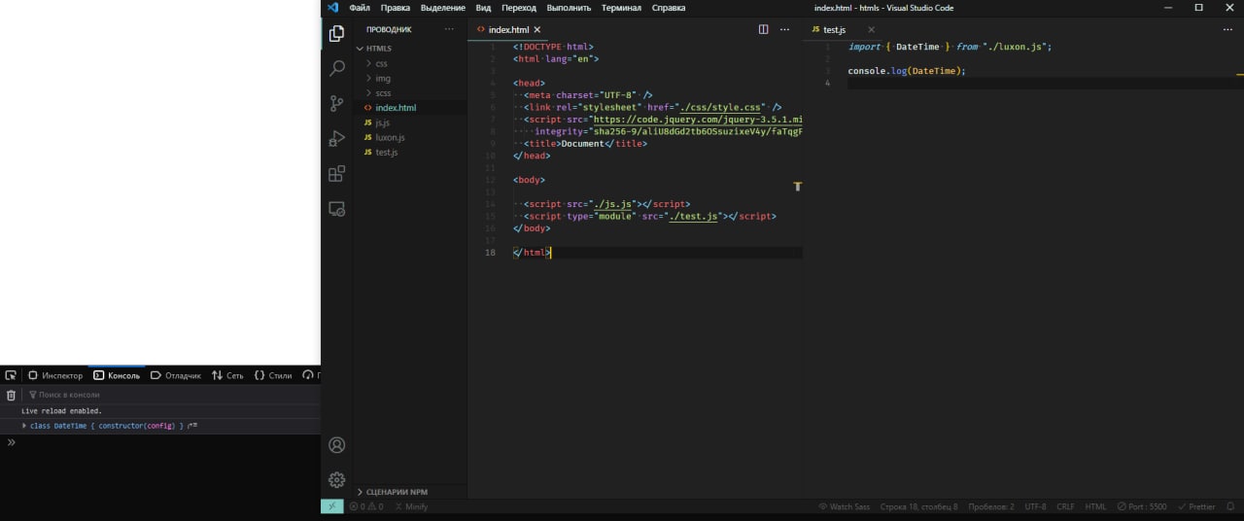Image resolution: width=1244 pixels, height=521 pixels.
Task: Open the Терминал menu
Action: [x=621, y=8]
